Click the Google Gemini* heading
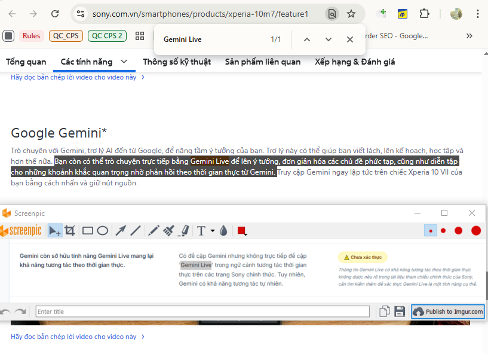The image size is (488, 354). [x=59, y=133]
